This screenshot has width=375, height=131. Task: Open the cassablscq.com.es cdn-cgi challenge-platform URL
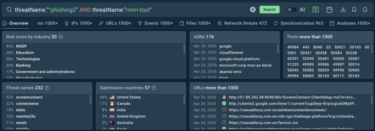click(x=293, y=116)
